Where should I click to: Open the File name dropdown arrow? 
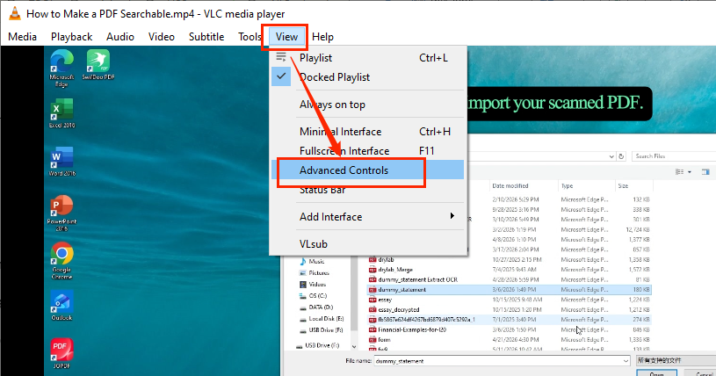click(x=626, y=361)
